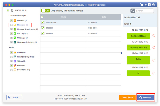The image size is (160, 106).
Task: Select Contacts (6) in the sidebar
Action: (22, 21)
